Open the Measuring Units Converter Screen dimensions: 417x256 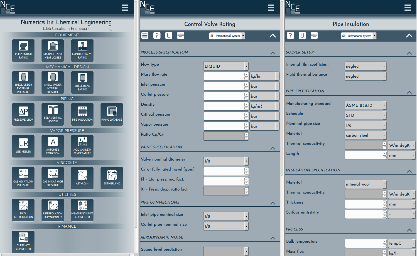click(x=82, y=210)
